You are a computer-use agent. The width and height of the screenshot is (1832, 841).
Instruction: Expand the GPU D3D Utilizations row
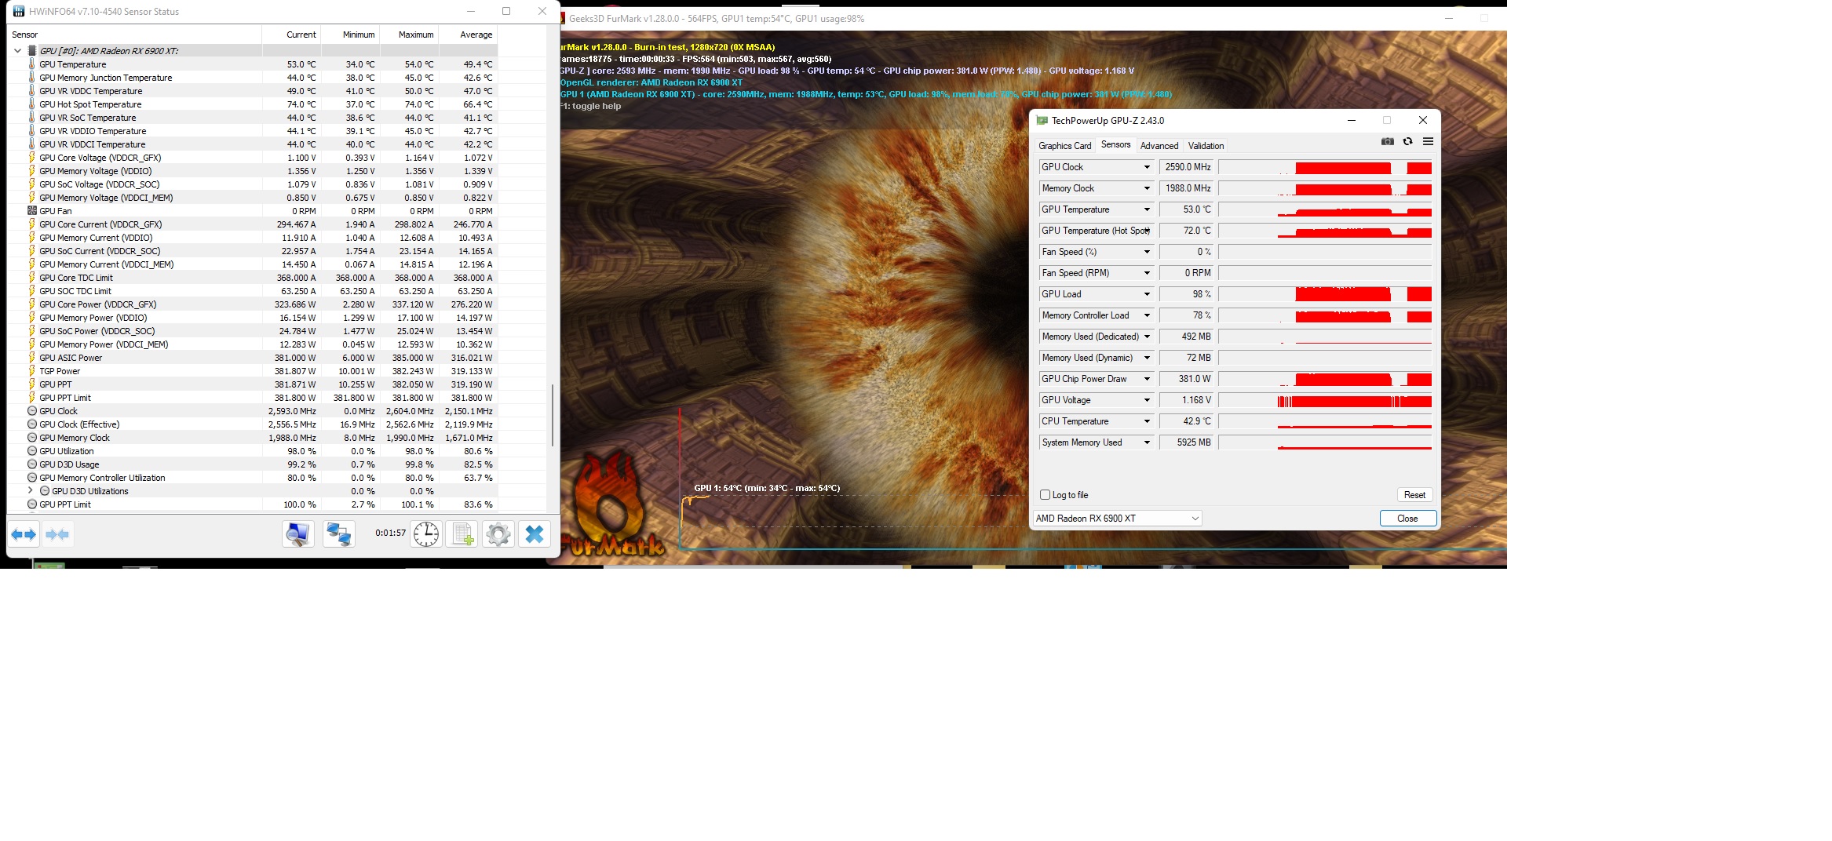click(x=30, y=490)
